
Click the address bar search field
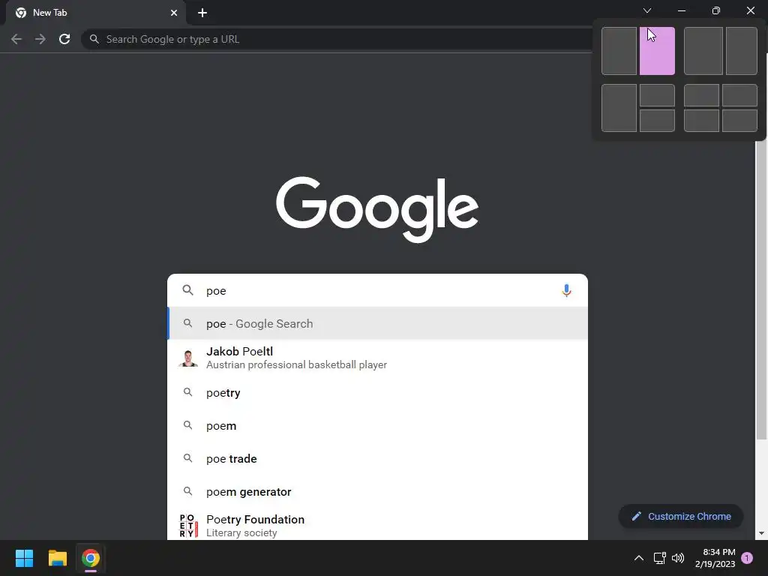[338, 39]
